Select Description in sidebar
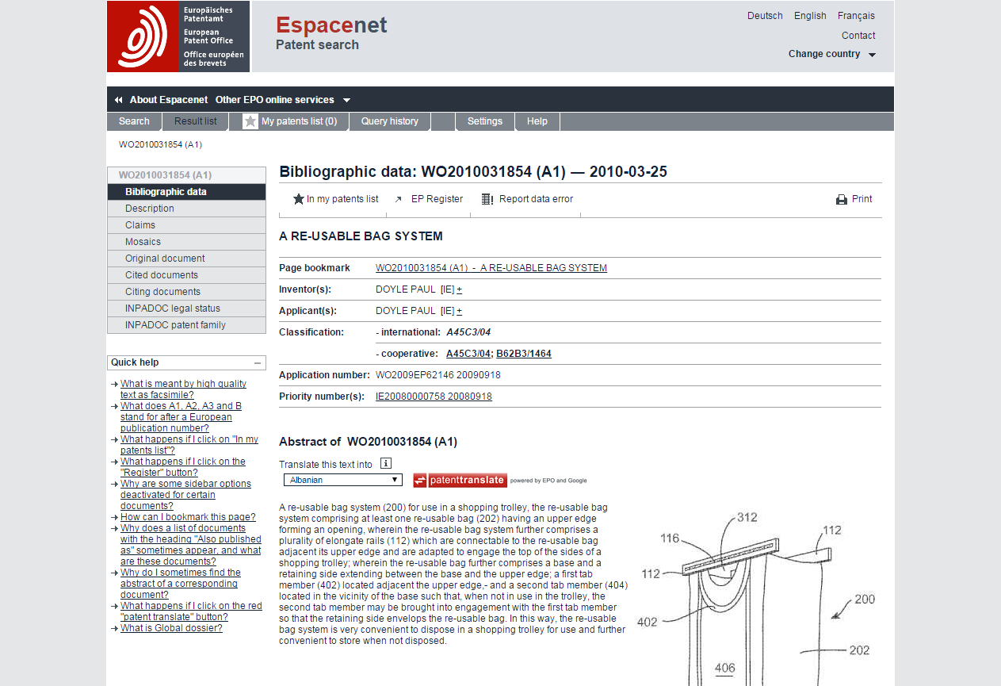Viewport: 1001px width, 686px height. [186, 209]
